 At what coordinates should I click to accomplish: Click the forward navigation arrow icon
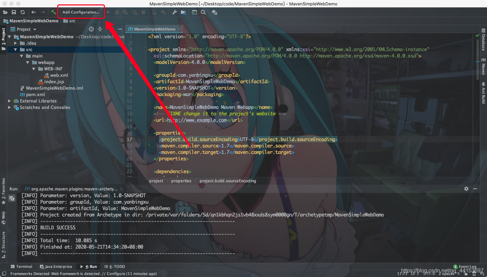tap(43, 12)
